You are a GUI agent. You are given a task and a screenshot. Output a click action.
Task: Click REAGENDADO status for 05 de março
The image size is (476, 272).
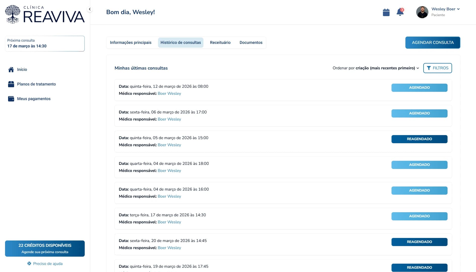pos(419,139)
